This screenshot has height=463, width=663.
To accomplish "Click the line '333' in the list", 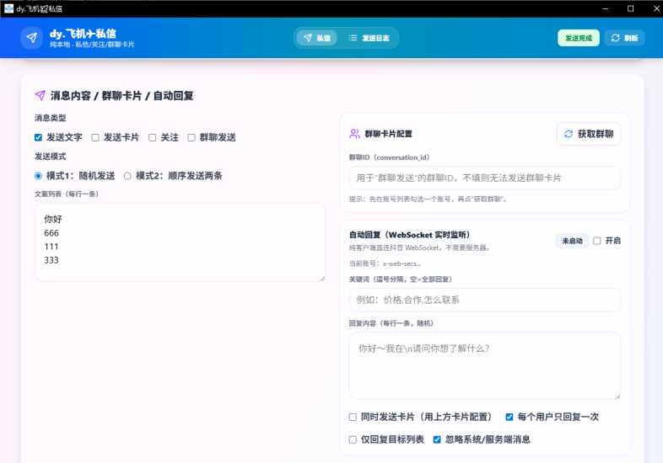I will coord(51,260).
